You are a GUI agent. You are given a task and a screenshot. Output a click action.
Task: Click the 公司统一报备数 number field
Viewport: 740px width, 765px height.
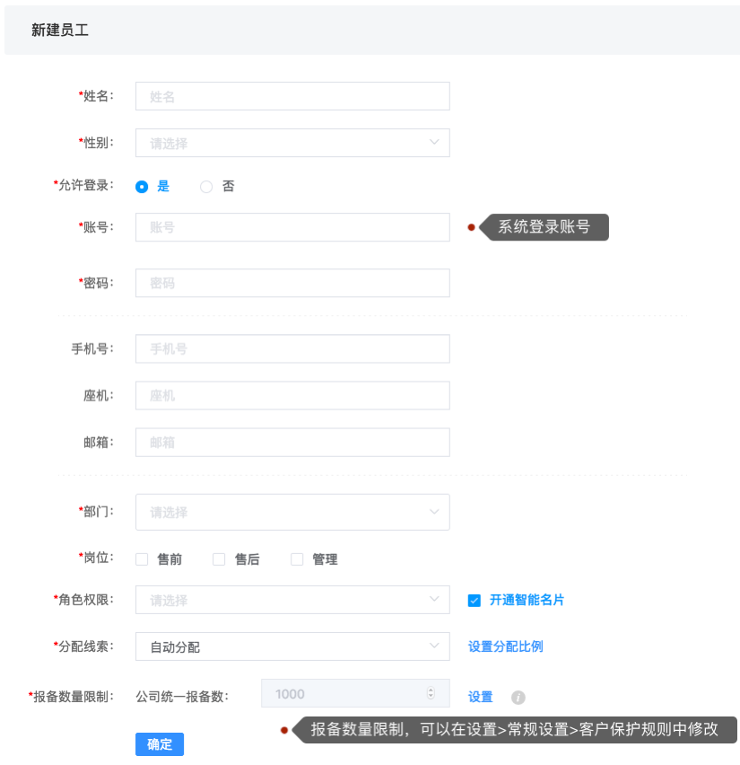[x=355, y=693]
